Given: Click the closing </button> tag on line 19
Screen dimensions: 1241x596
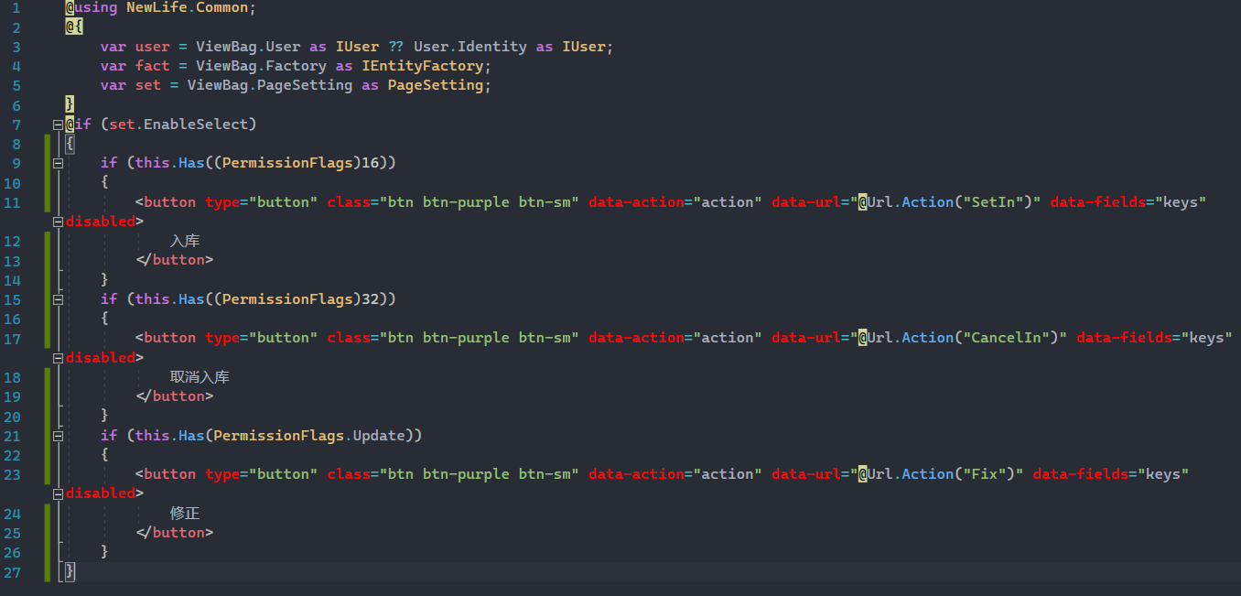Looking at the screenshot, I should pos(174,396).
